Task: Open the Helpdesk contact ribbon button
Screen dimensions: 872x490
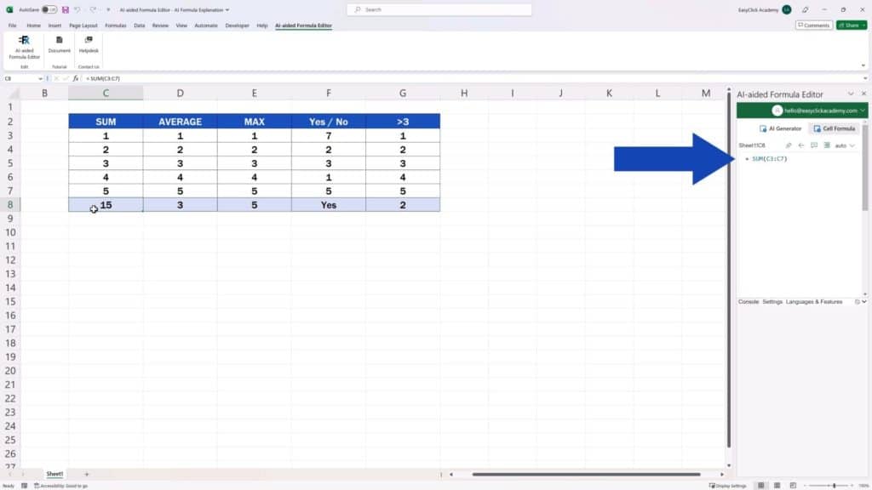Action: (x=89, y=44)
